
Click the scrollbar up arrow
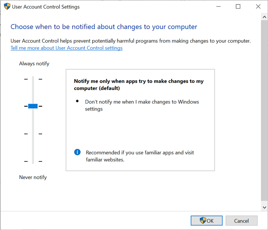pos(264,17)
